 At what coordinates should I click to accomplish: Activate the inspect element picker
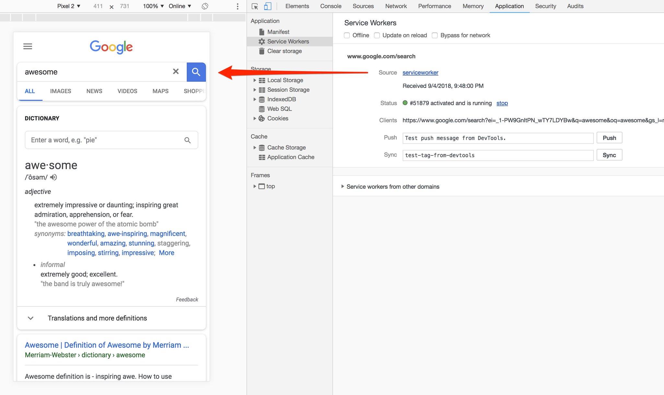pyautogui.click(x=255, y=6)
